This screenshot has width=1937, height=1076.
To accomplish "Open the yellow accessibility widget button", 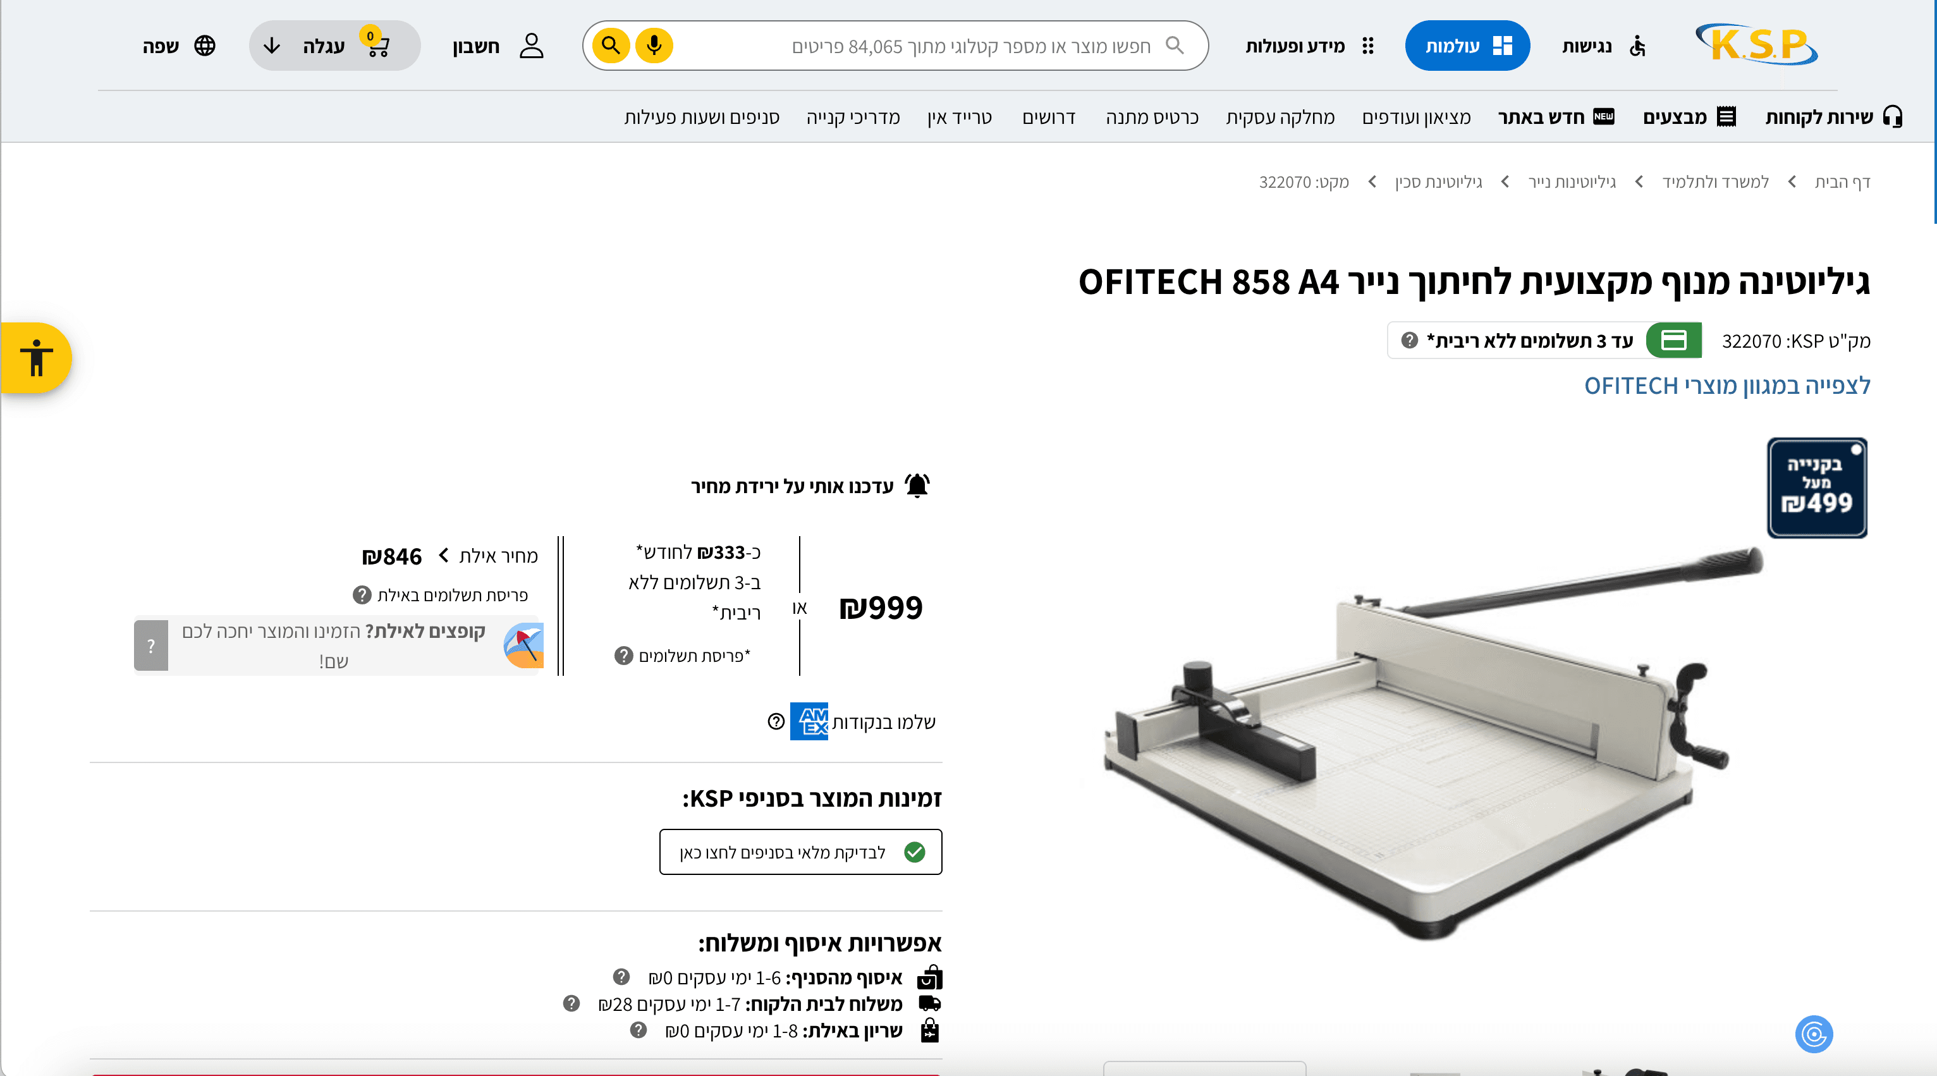I will [35, 358].
